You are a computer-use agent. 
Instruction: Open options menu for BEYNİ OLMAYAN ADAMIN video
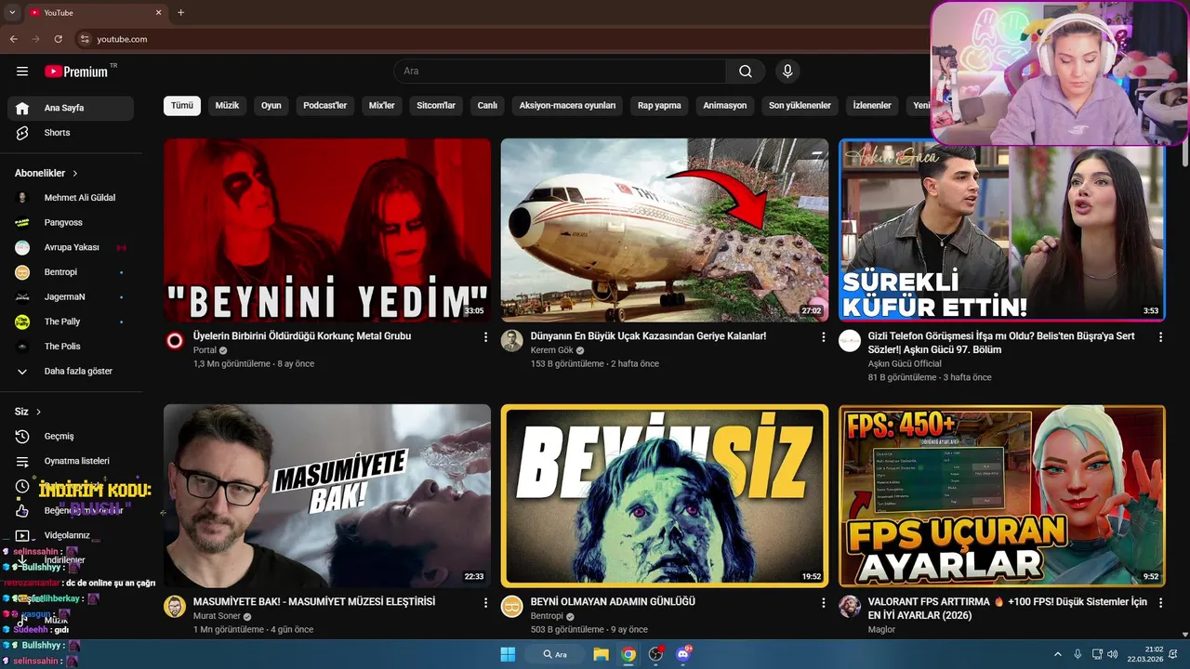pyautogui.click(x=823, y=603)
